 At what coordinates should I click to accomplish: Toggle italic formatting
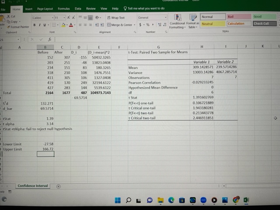(39, 25)
